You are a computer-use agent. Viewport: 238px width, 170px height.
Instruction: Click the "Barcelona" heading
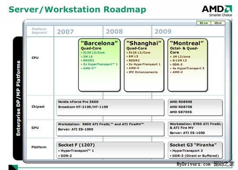click(100, 43)
